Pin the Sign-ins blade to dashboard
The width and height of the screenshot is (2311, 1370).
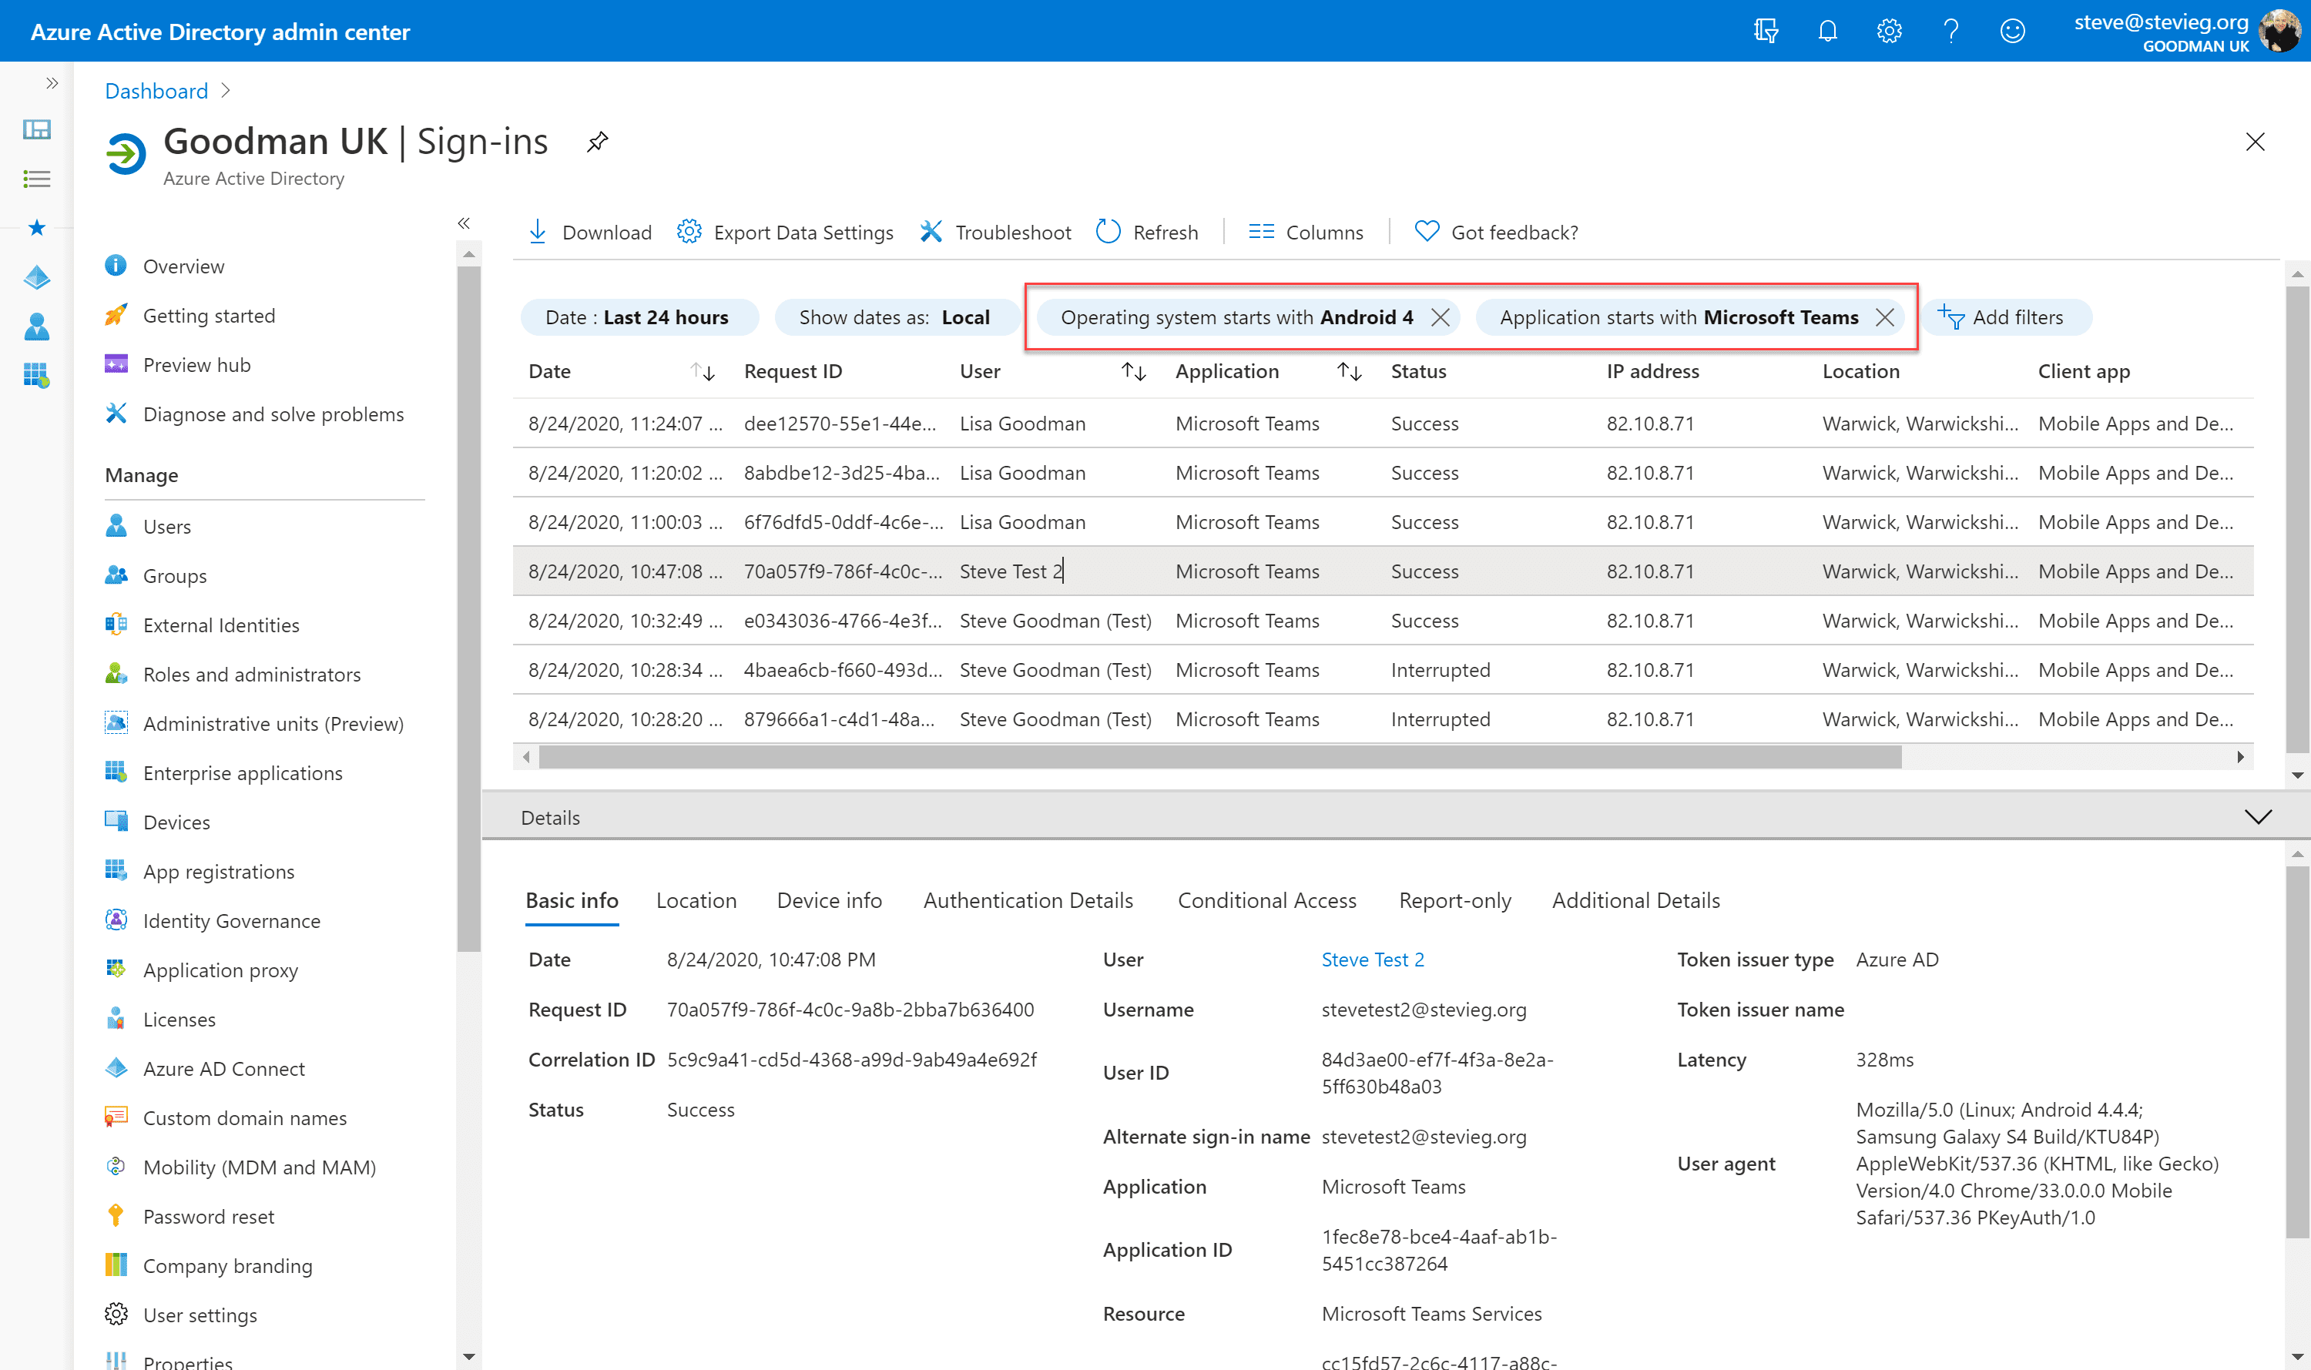(597, 142)
